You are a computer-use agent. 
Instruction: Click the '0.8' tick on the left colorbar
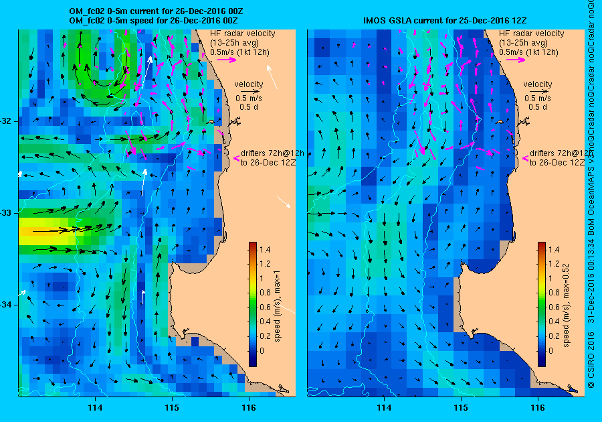pyautogui.click(x=265, y=293)
